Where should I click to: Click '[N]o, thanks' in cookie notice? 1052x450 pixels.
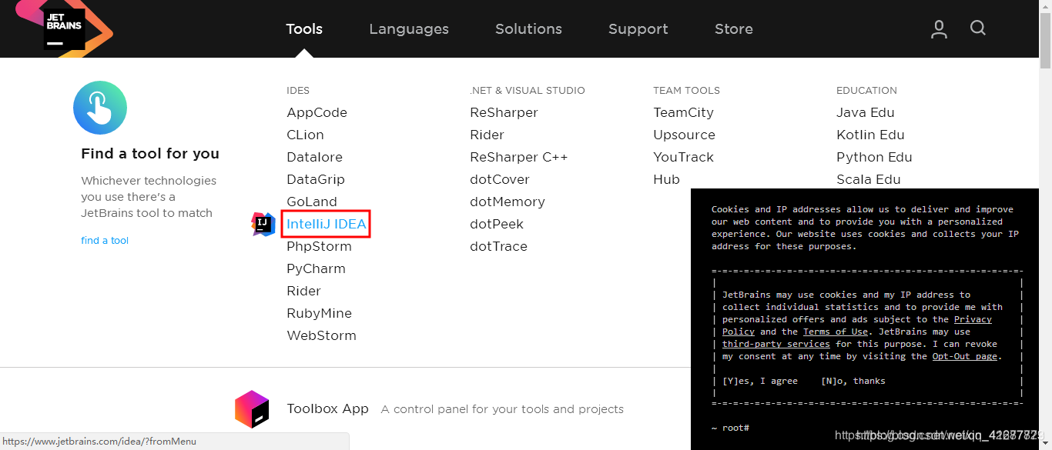click(853, 381)
